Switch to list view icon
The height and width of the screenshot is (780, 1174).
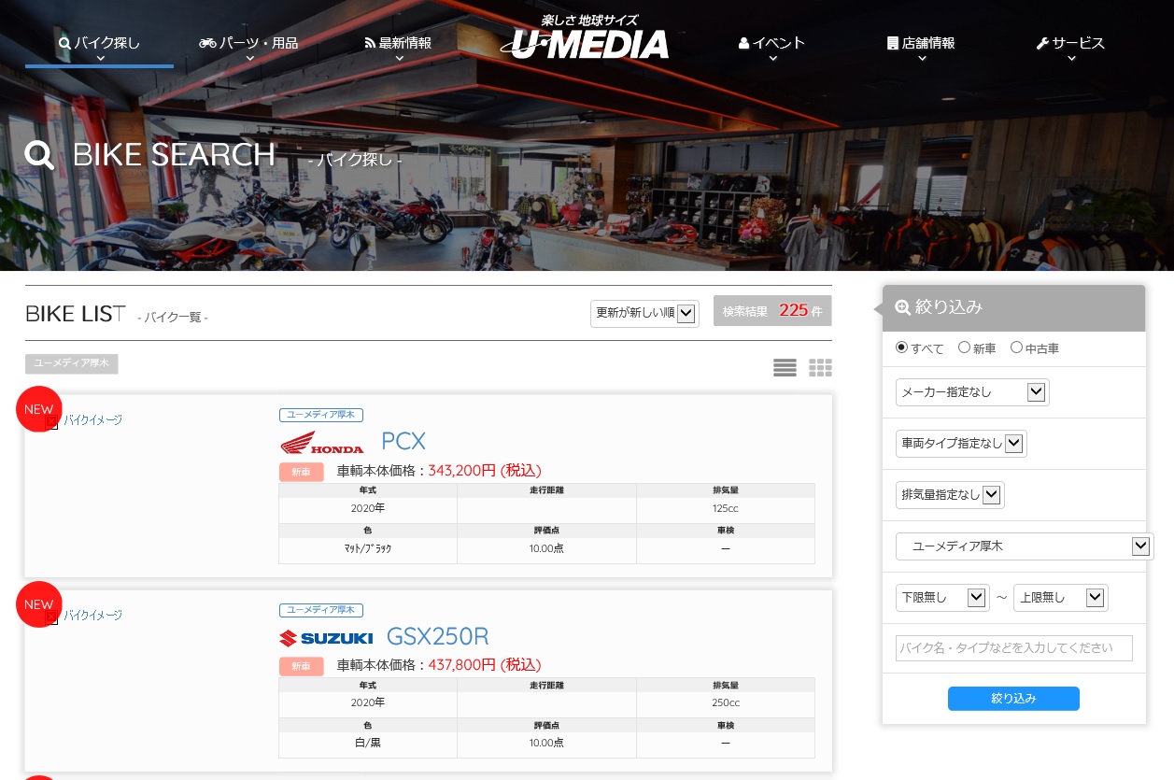point(785,368)
